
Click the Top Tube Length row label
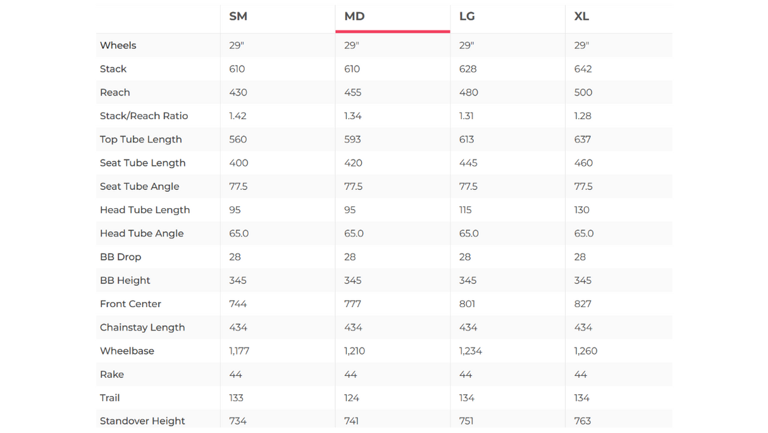pos(140,139)
